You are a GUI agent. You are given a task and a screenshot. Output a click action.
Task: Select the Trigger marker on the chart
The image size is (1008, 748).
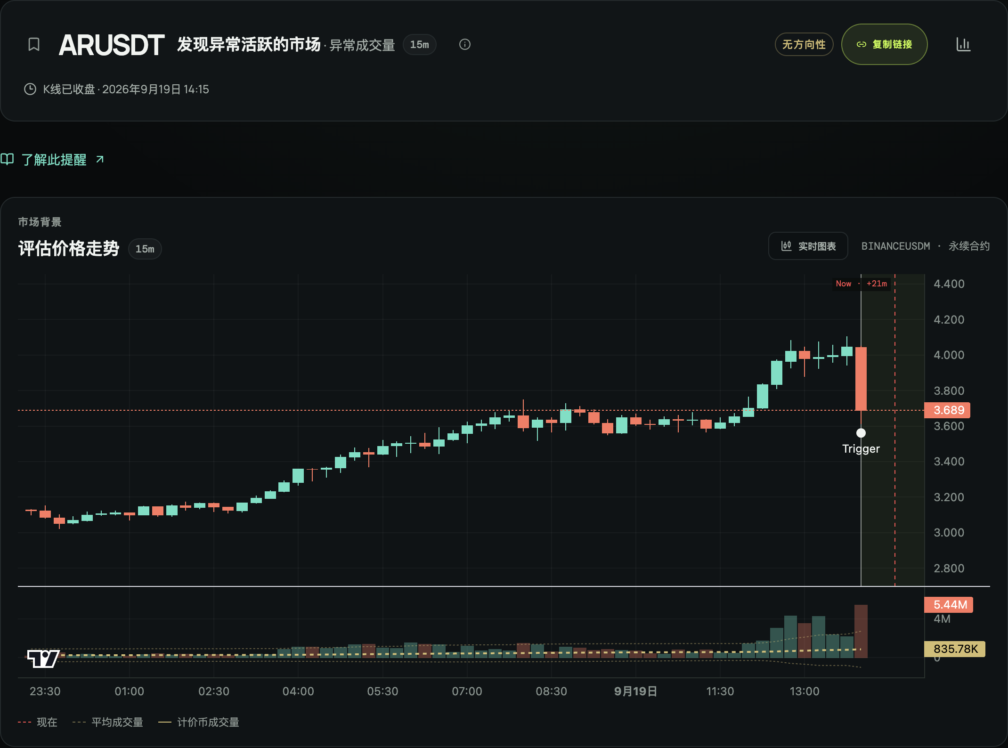(x=861, y=432)
